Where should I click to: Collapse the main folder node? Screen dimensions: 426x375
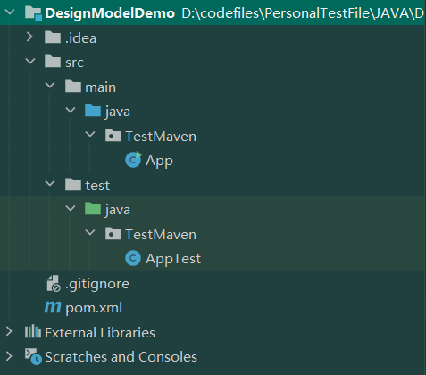tap(50, 86)
